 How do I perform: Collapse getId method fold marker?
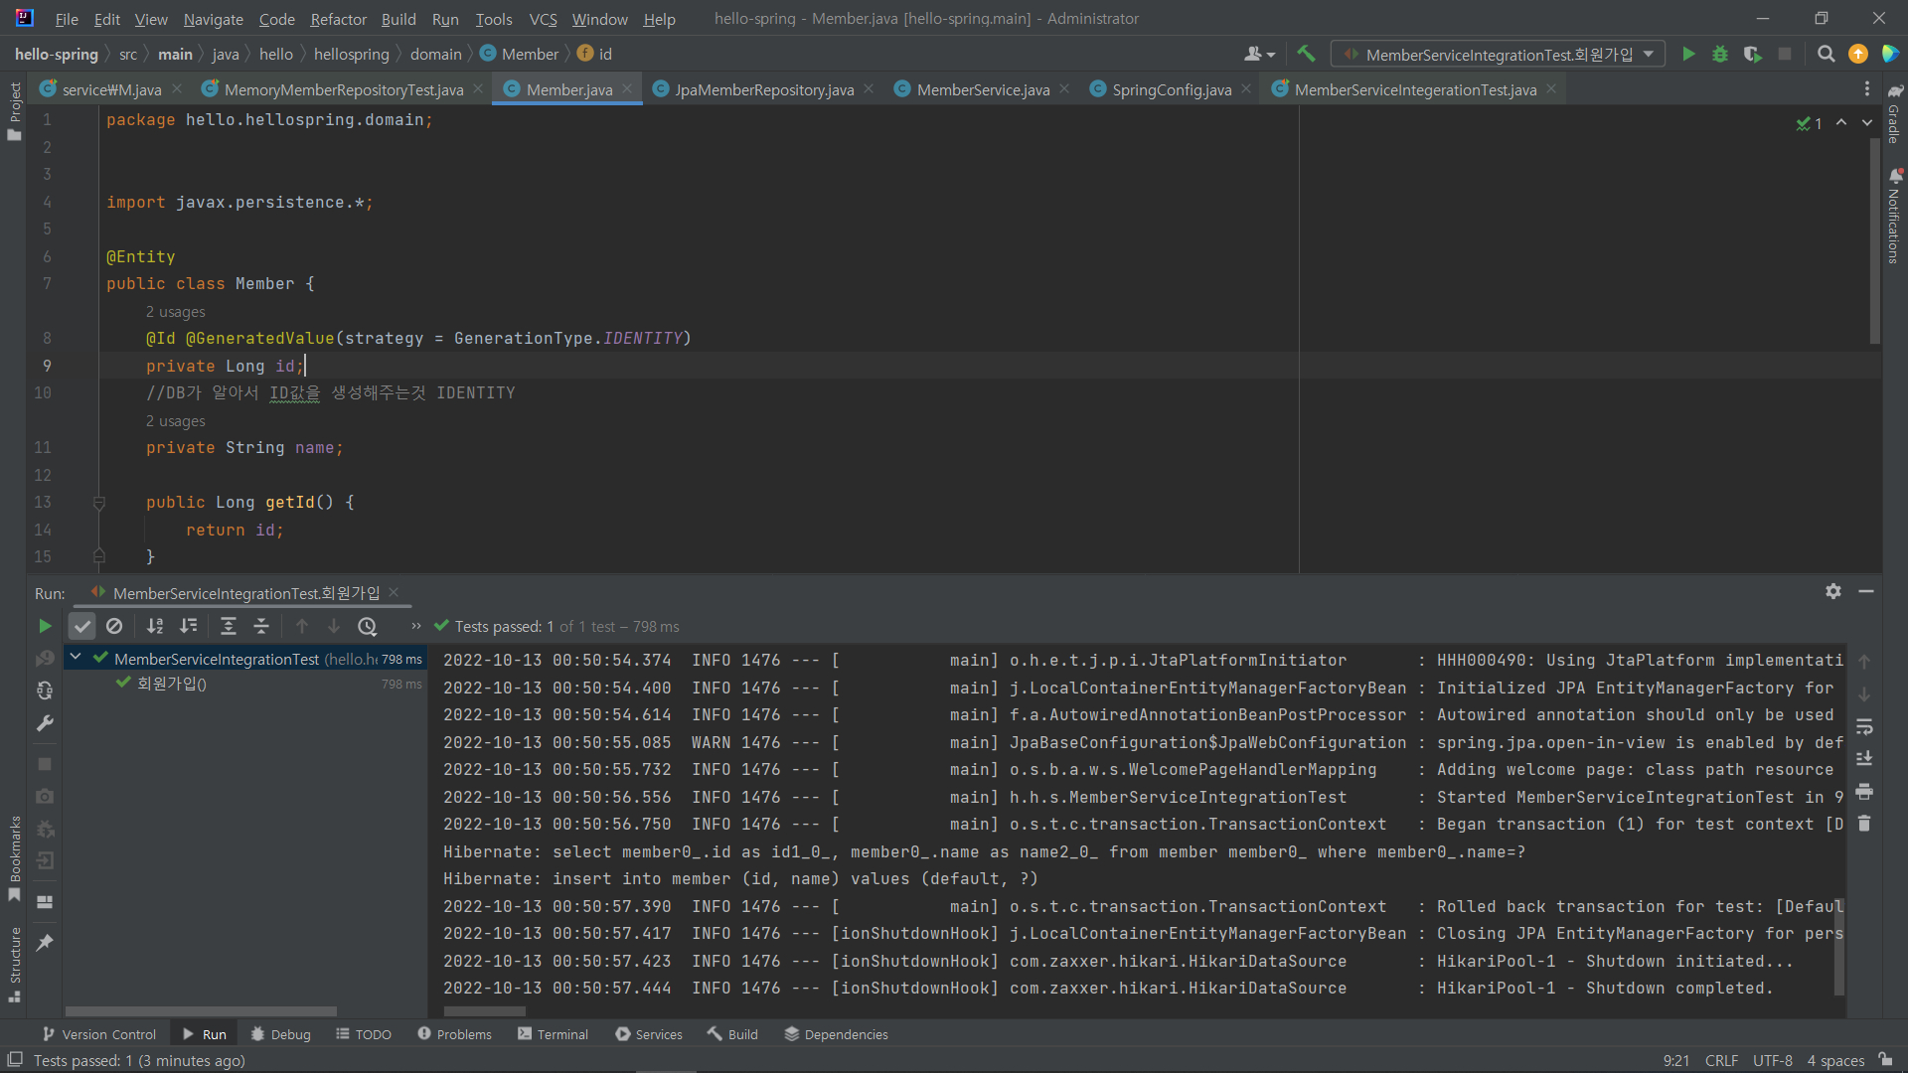(x=99, y=503)
